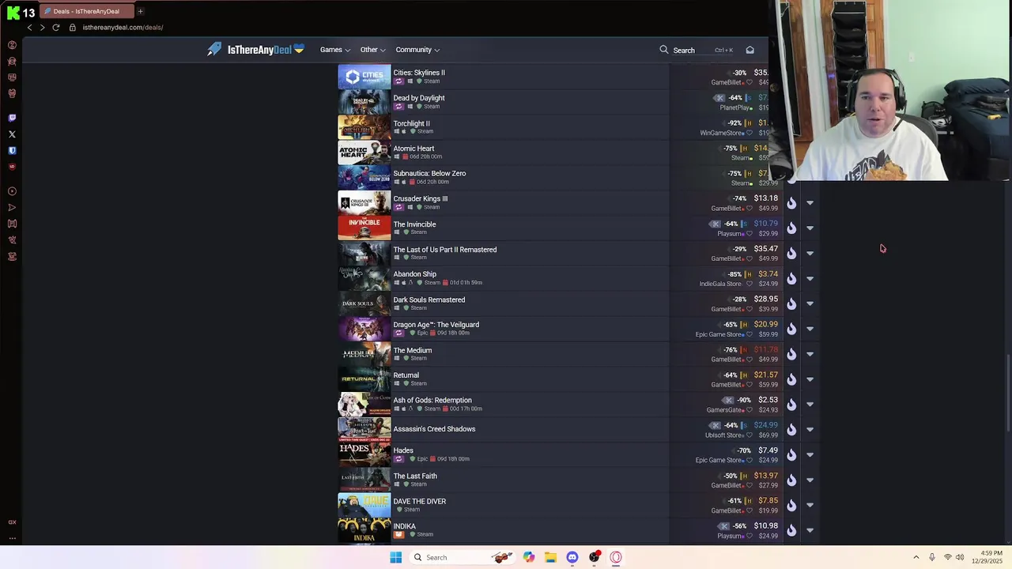
Task: Click the address bar URL isthereanydeal.com/deals/
Action: pos(123,27)
